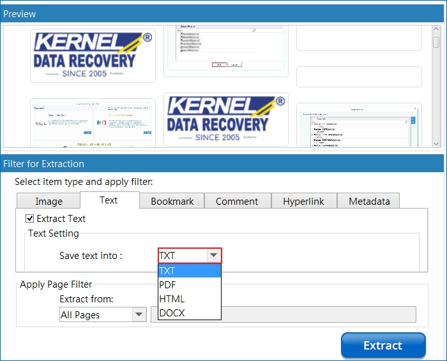Select the Text tab
447x361 pixels.
109,200
